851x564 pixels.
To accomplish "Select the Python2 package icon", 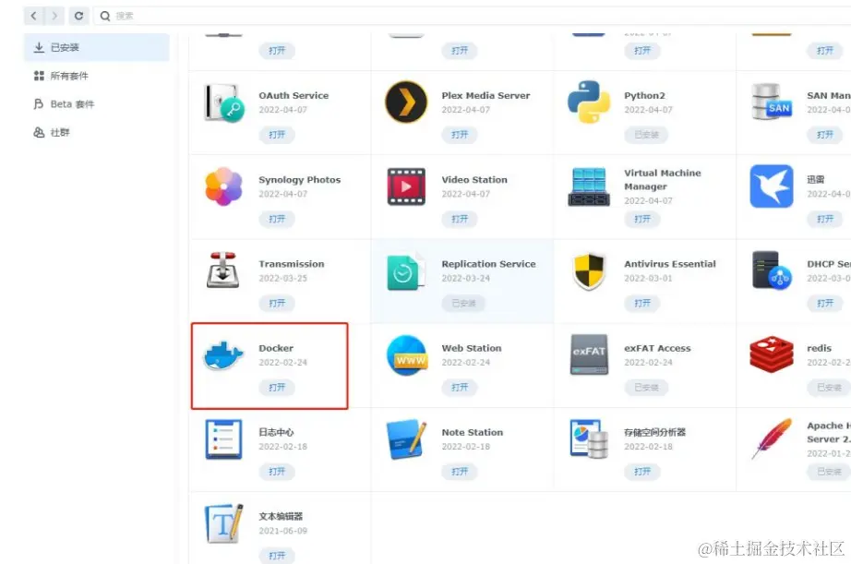I will (x=589, y=102).
